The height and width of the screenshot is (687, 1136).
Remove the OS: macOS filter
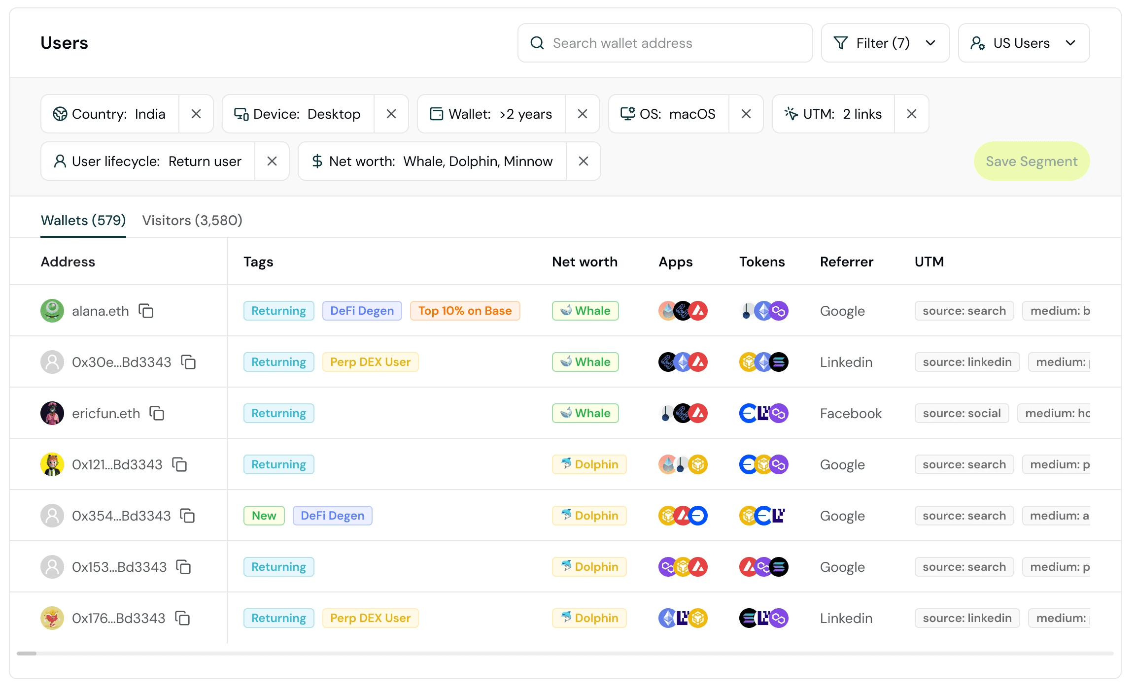[x=746, y=114]
